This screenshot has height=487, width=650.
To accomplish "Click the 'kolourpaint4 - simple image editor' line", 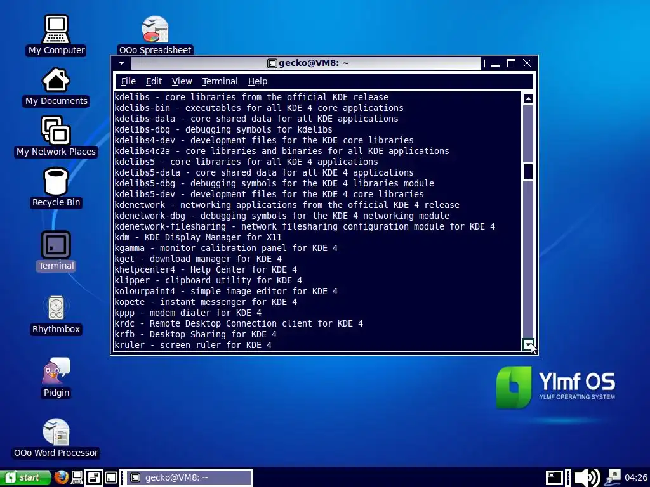I will point(226,291).
